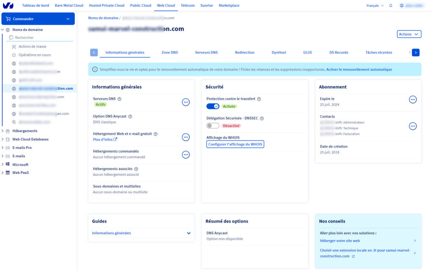
Task: Select Opérations en cours in sidebar
Action: click(x=35, y=55)
